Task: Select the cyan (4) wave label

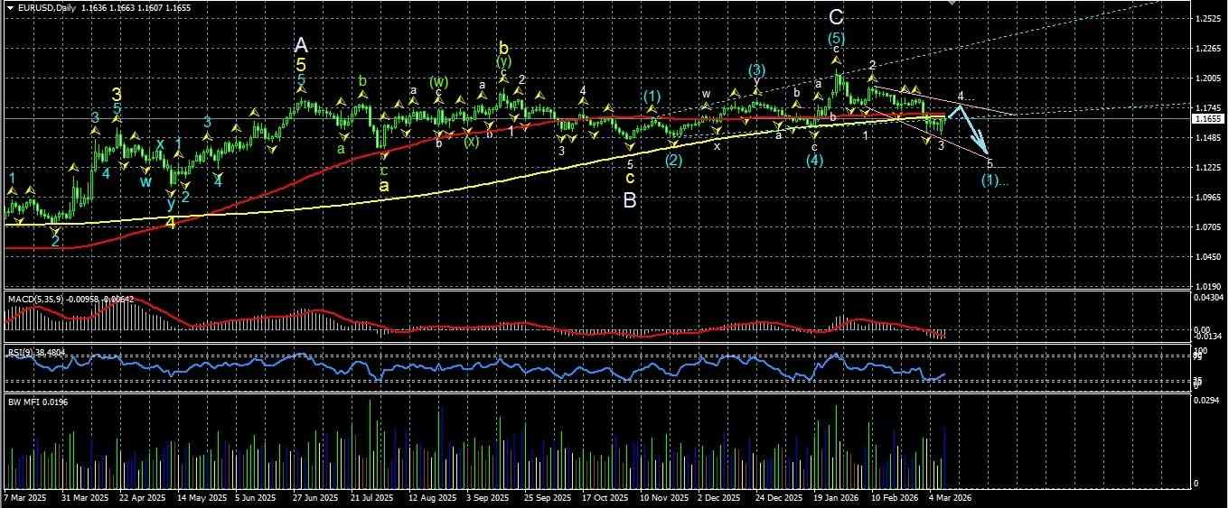Action: click(x=815, y=160)
